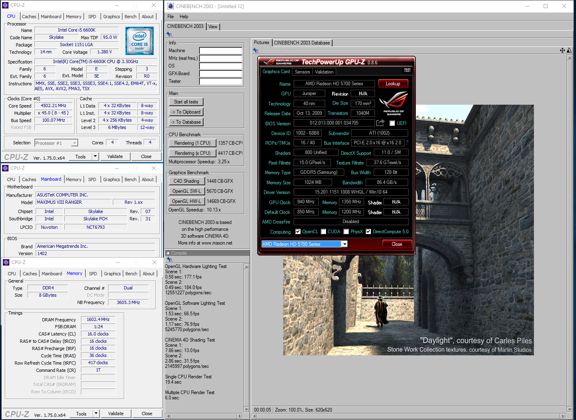Click the MHz (real freq.) input field
The height and width of the screenshot is (420, 576).
pos(221,58)
